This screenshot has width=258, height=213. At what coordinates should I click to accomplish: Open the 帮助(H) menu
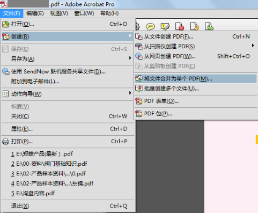pos(109,13)
